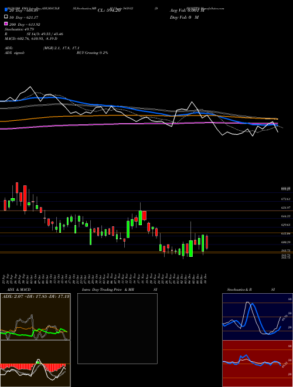Click the blue 20 Day legend swatch

pyautogui.click(x=6, y=9)
